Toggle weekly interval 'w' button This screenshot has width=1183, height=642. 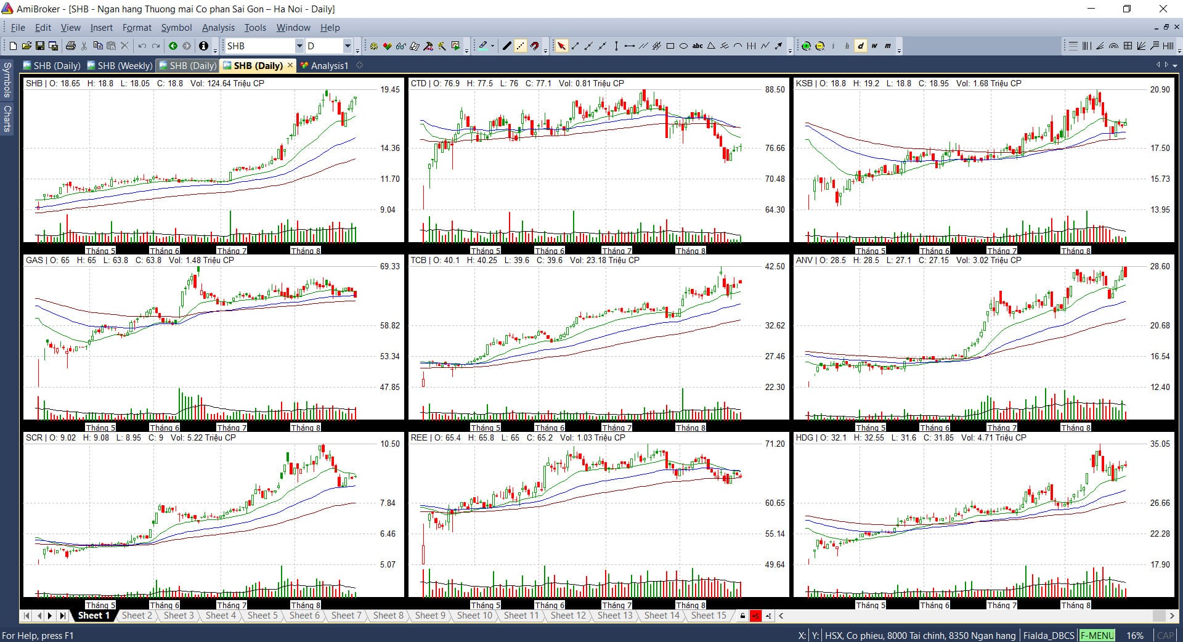[x=874, y=46]
